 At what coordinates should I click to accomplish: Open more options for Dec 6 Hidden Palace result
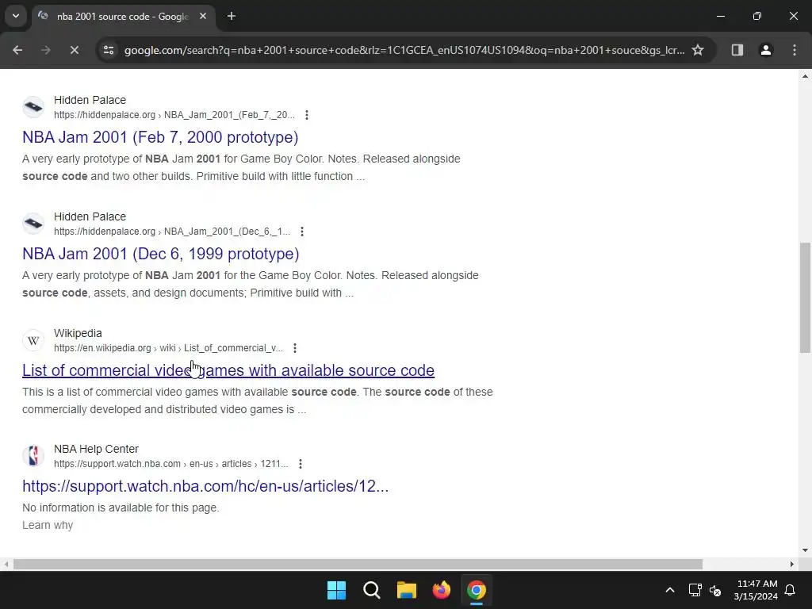pos(302,232)
